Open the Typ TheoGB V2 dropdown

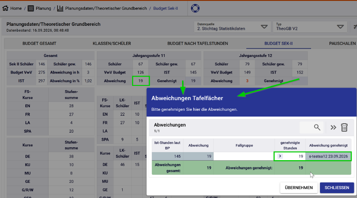[310, 27]
